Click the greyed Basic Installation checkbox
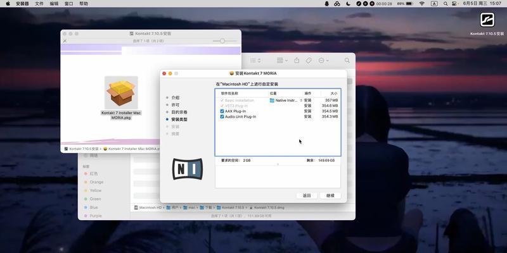 point(222,101)
